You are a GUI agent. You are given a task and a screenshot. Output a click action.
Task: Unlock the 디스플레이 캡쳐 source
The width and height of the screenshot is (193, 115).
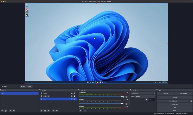pos(74,96)
